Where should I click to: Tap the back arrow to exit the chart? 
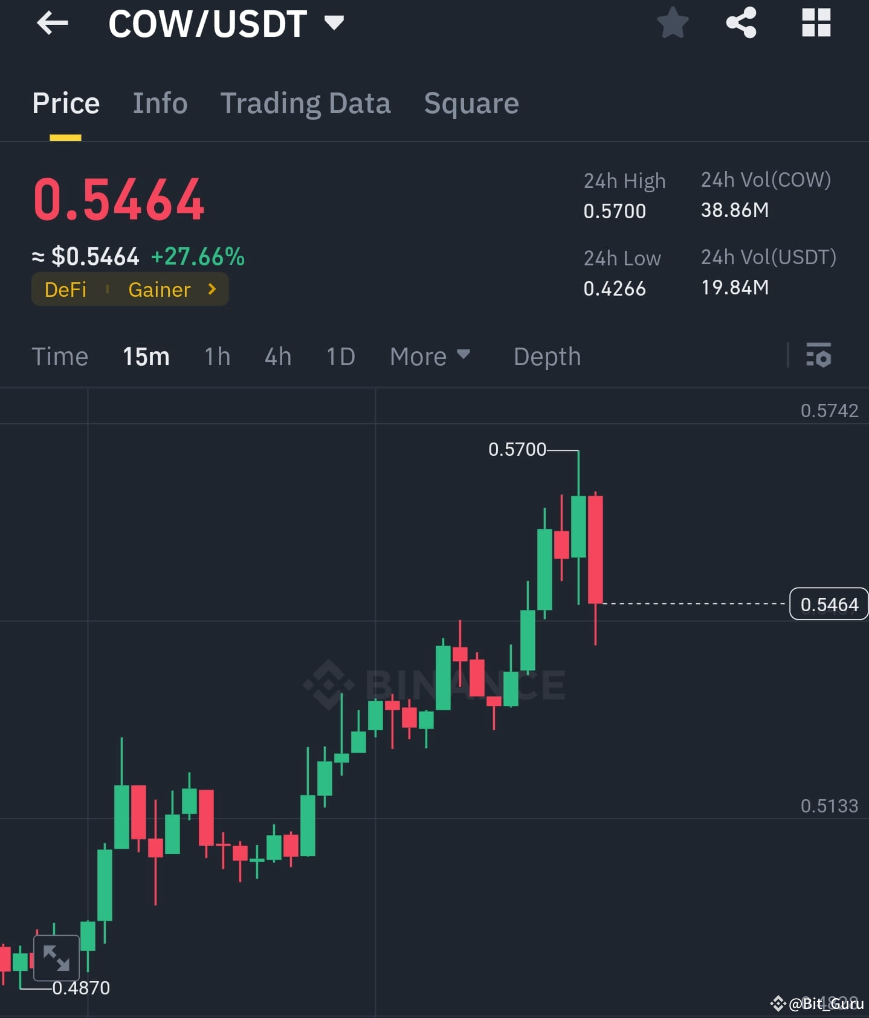point(53,23)
